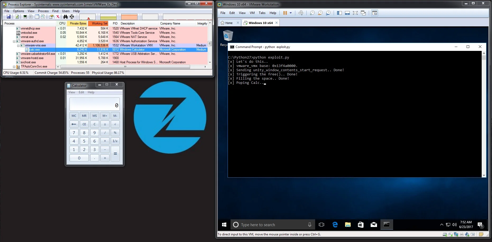Click the CE button in Calculator

(x=84, y=124)
